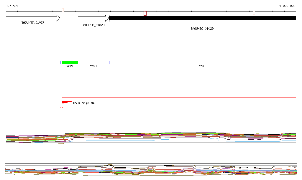The image size is (302, 180).
Task: Click the green S419 segment
Action: 70,62
